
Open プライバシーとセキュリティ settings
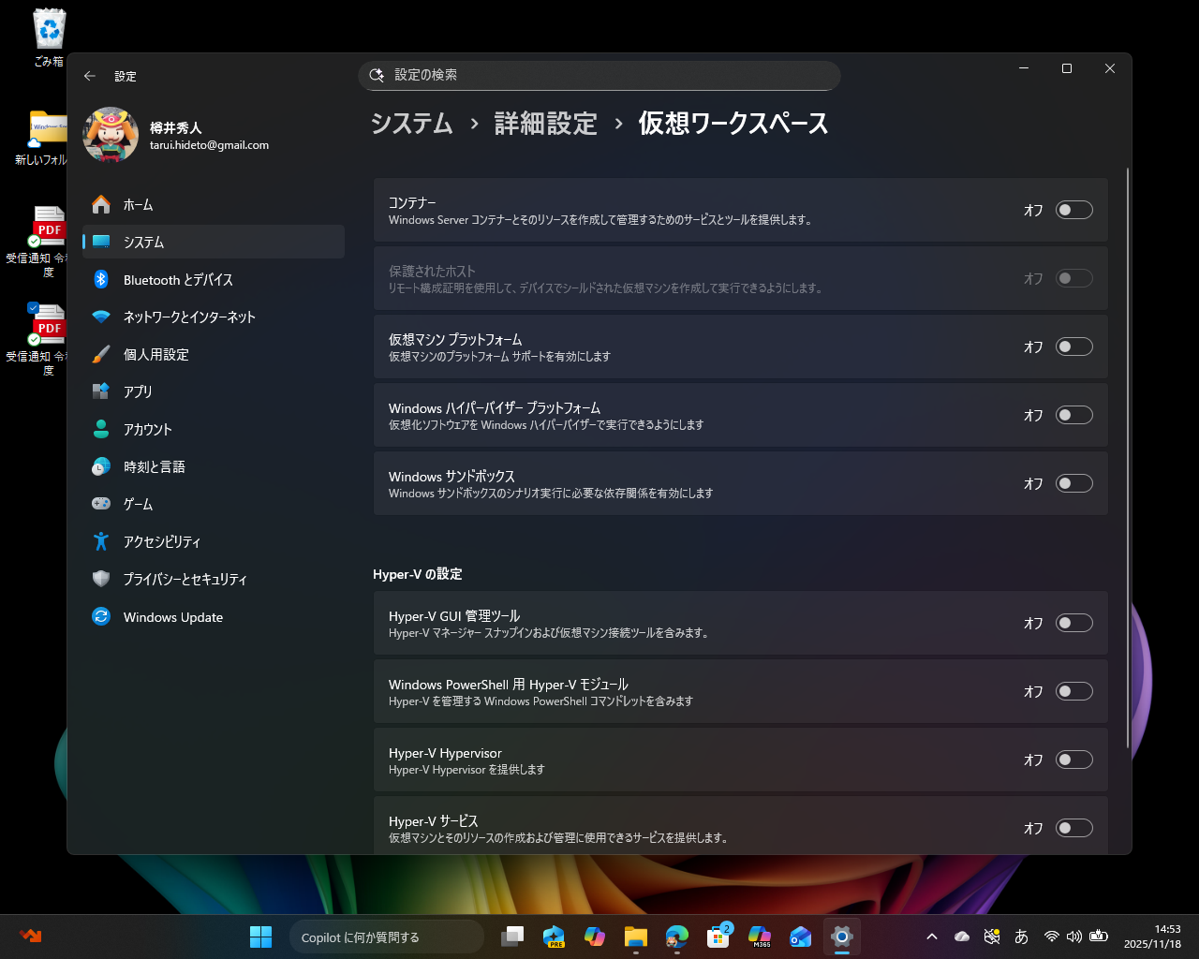click(x=185, y=579)
